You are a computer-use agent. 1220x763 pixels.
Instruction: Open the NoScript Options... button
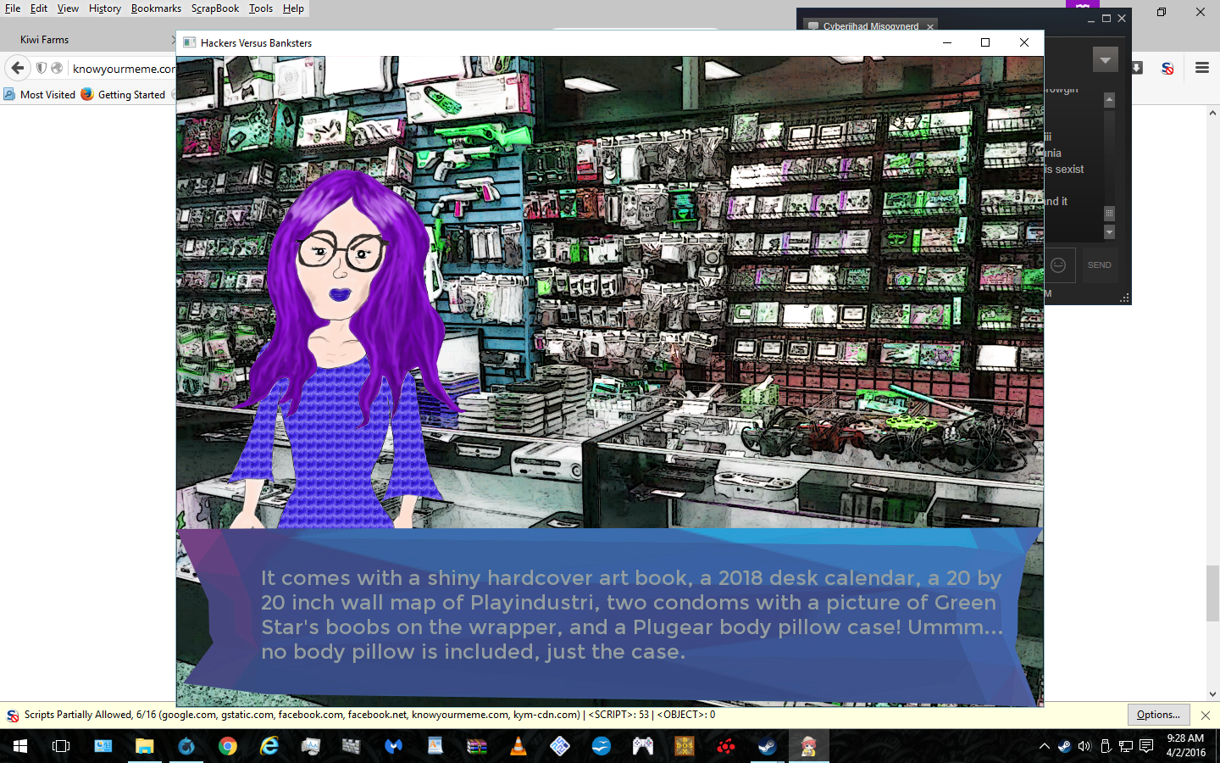point(1158,715)
